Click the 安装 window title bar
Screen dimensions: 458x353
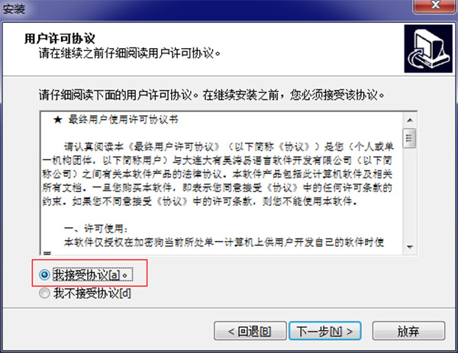(205, 9)
